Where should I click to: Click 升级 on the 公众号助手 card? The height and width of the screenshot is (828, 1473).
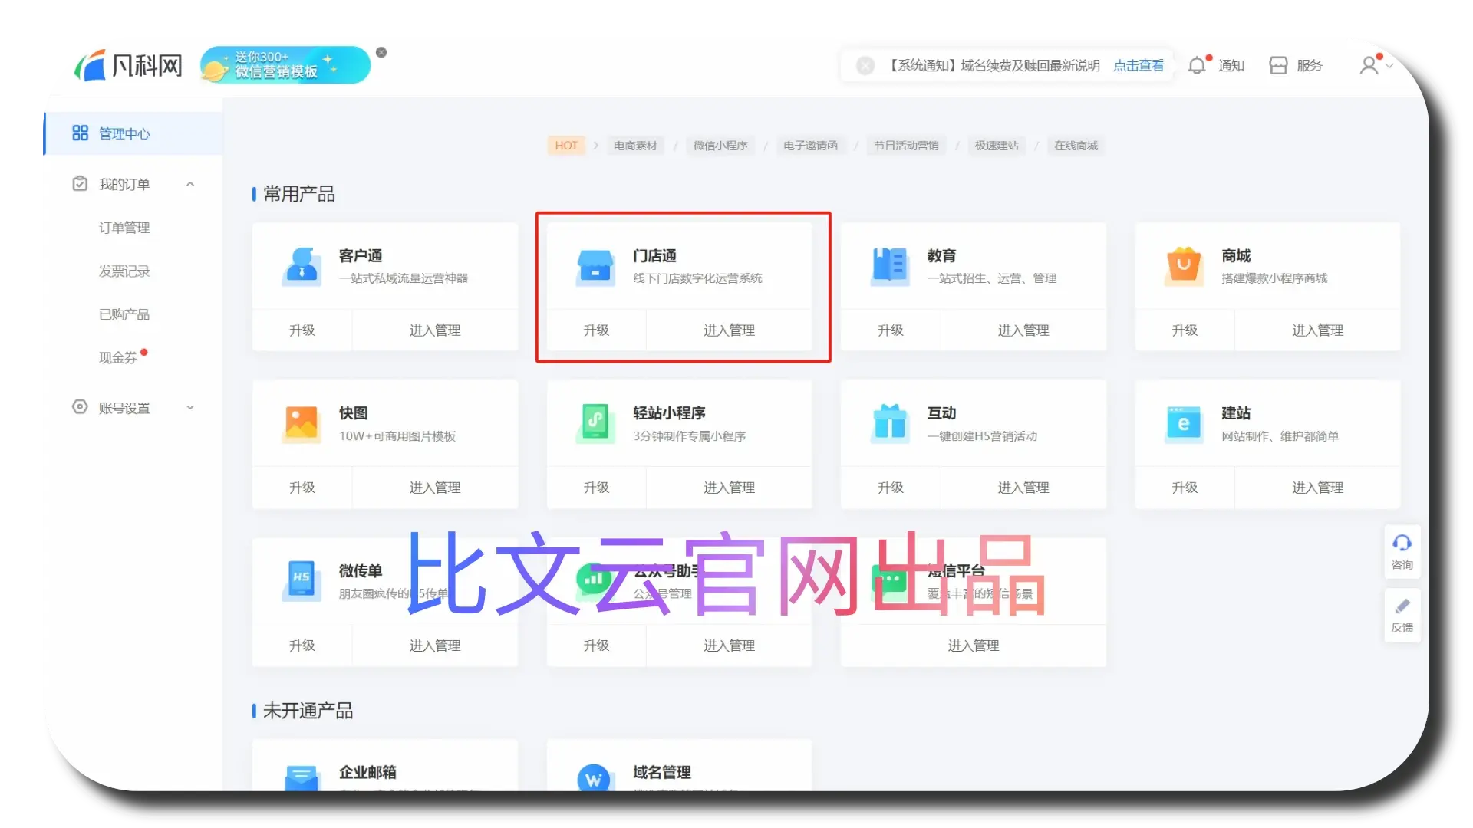coord(596,646)
